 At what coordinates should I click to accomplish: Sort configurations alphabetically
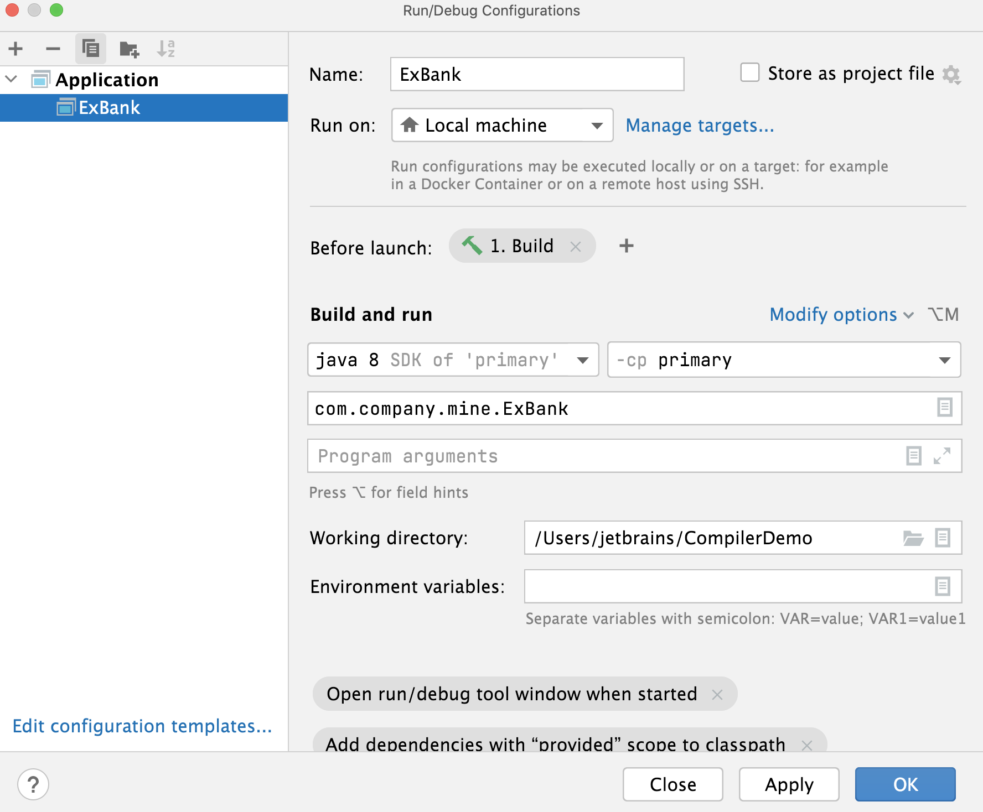pyautogui.click(x=166, y=49)
